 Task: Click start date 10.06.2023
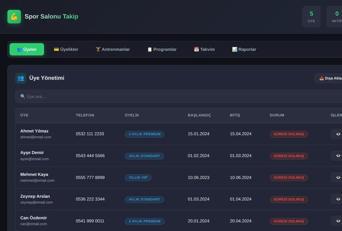[199, 177]
